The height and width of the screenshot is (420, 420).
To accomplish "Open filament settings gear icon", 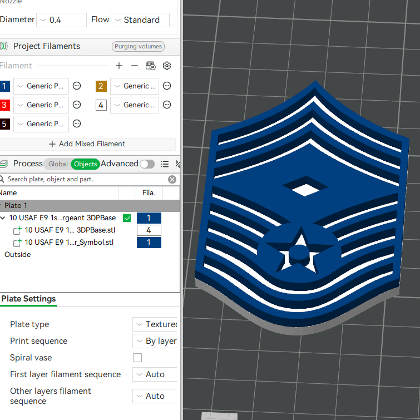I will [167, 66].
